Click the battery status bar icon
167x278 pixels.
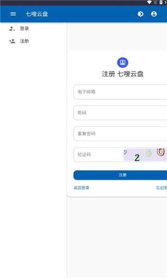161,2
